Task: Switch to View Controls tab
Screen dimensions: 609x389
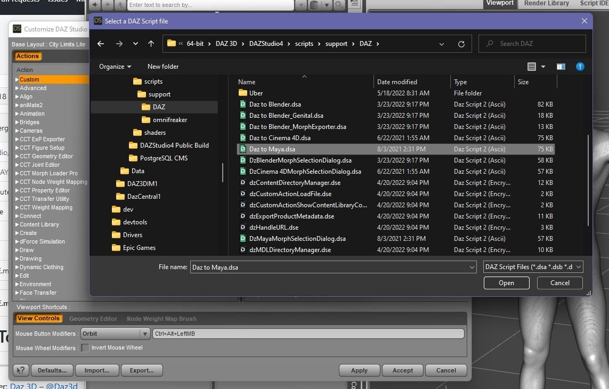Action: point(38,318)
